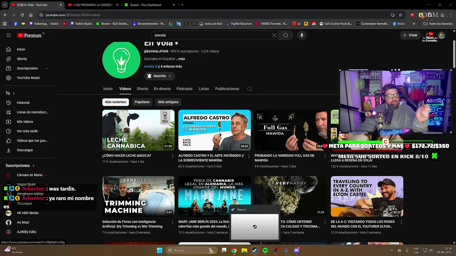The height and width of the screenshot is (256, 456).
Task: Open Twitch Studio bookmark
Action: pos(81,24)
